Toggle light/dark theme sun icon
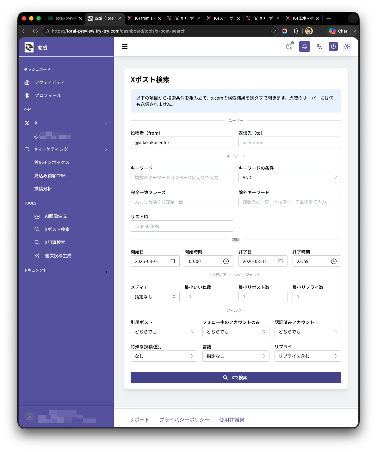Image resolution: width=377 pixels, height=452 pixels. pyautogui.click(x=347, y=46)
